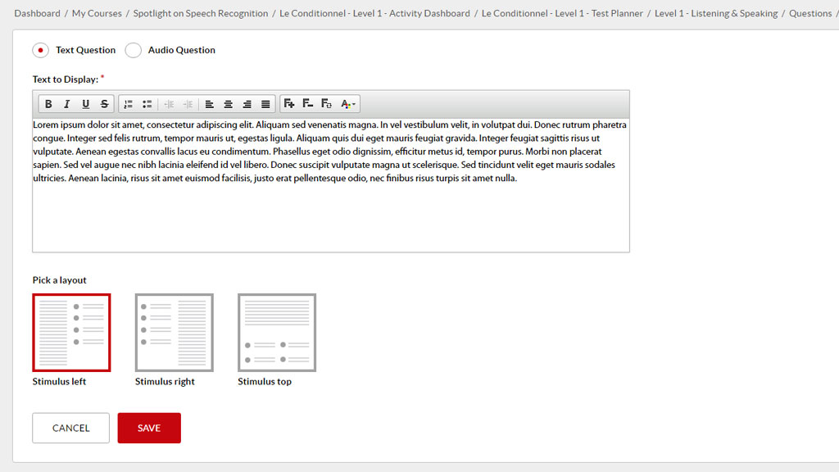
Task: Click inside the Text to Display editor
Action: click(331, 184)
